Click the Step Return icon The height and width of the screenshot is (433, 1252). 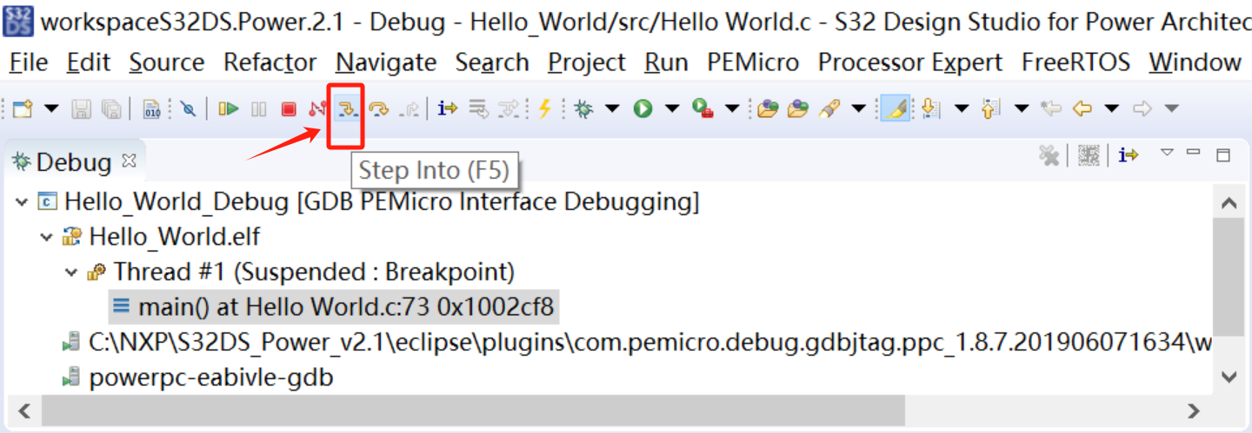click(409, 108)
